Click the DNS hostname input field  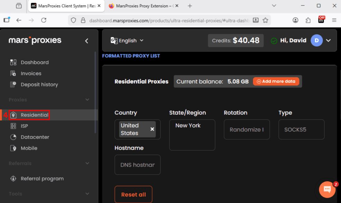[x=137, y=165]
